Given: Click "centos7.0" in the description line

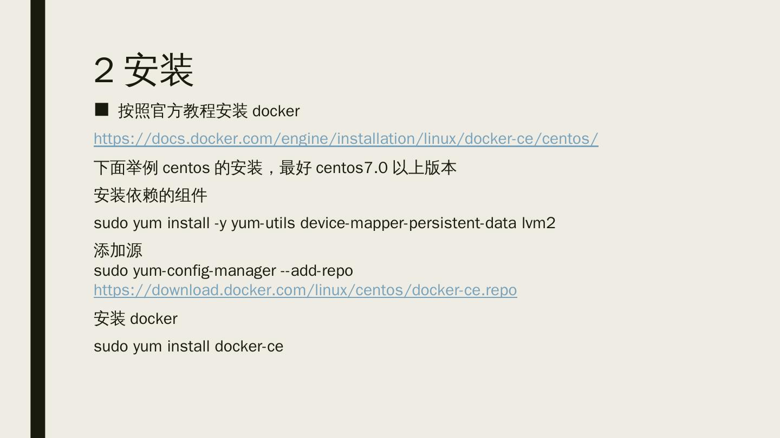Looking at the screenshot, I should click(352, 168).
